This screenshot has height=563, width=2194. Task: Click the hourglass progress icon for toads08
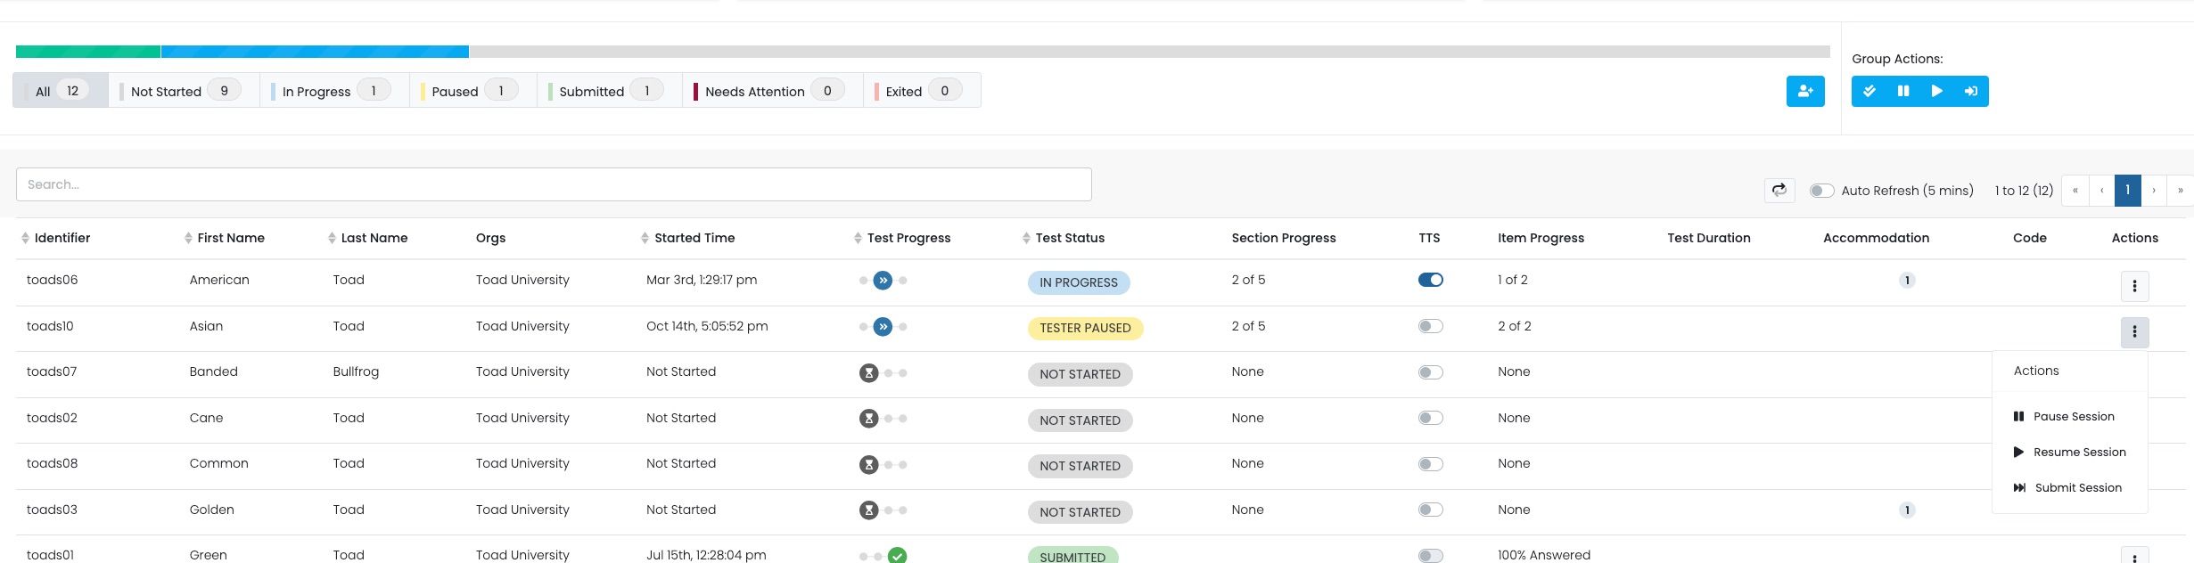pyautogui.click(x=869, y=465)
